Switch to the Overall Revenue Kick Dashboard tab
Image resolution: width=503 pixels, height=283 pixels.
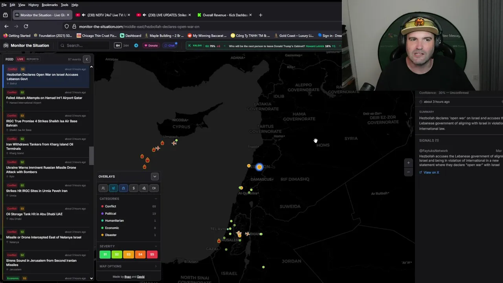[x=225, y=15]
